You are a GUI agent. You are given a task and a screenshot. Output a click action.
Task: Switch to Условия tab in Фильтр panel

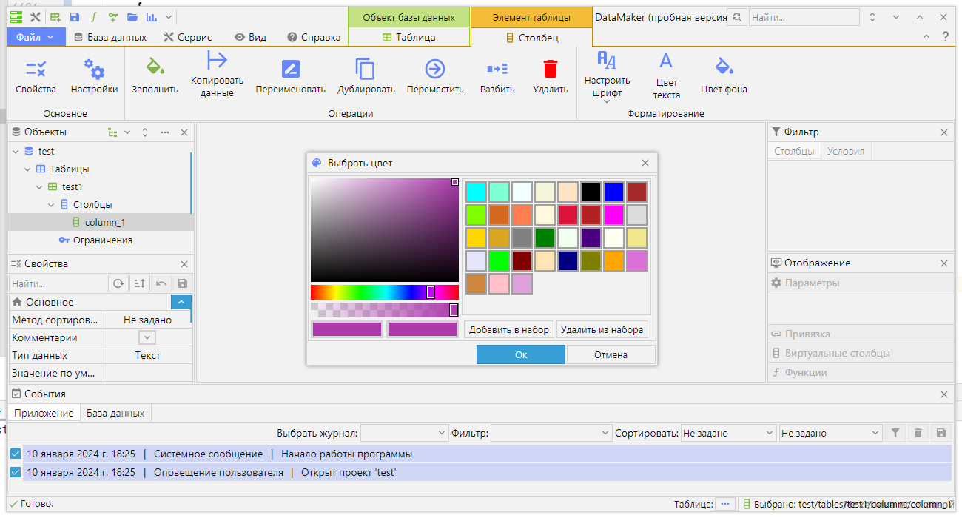point(846,151)
